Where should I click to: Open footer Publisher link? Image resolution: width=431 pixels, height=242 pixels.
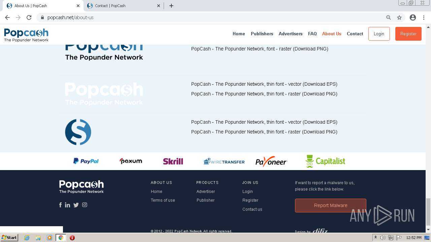click(205, 200)
